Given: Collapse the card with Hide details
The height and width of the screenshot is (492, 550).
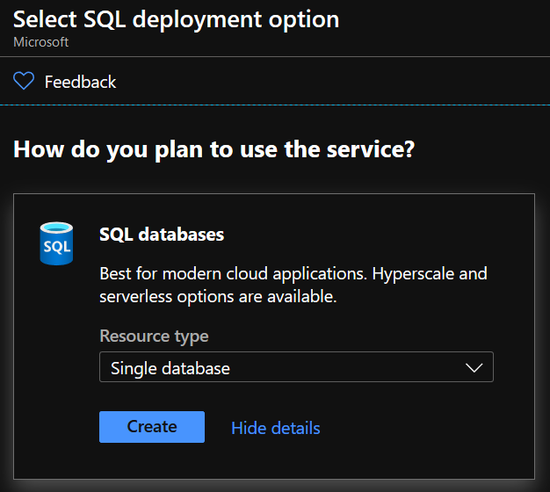Looking at the screenshot, I should point(276,428).
